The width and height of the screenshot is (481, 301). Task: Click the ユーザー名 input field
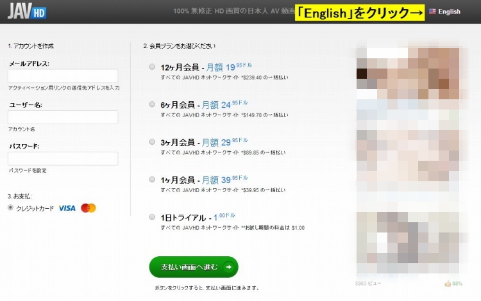point(63,117)
